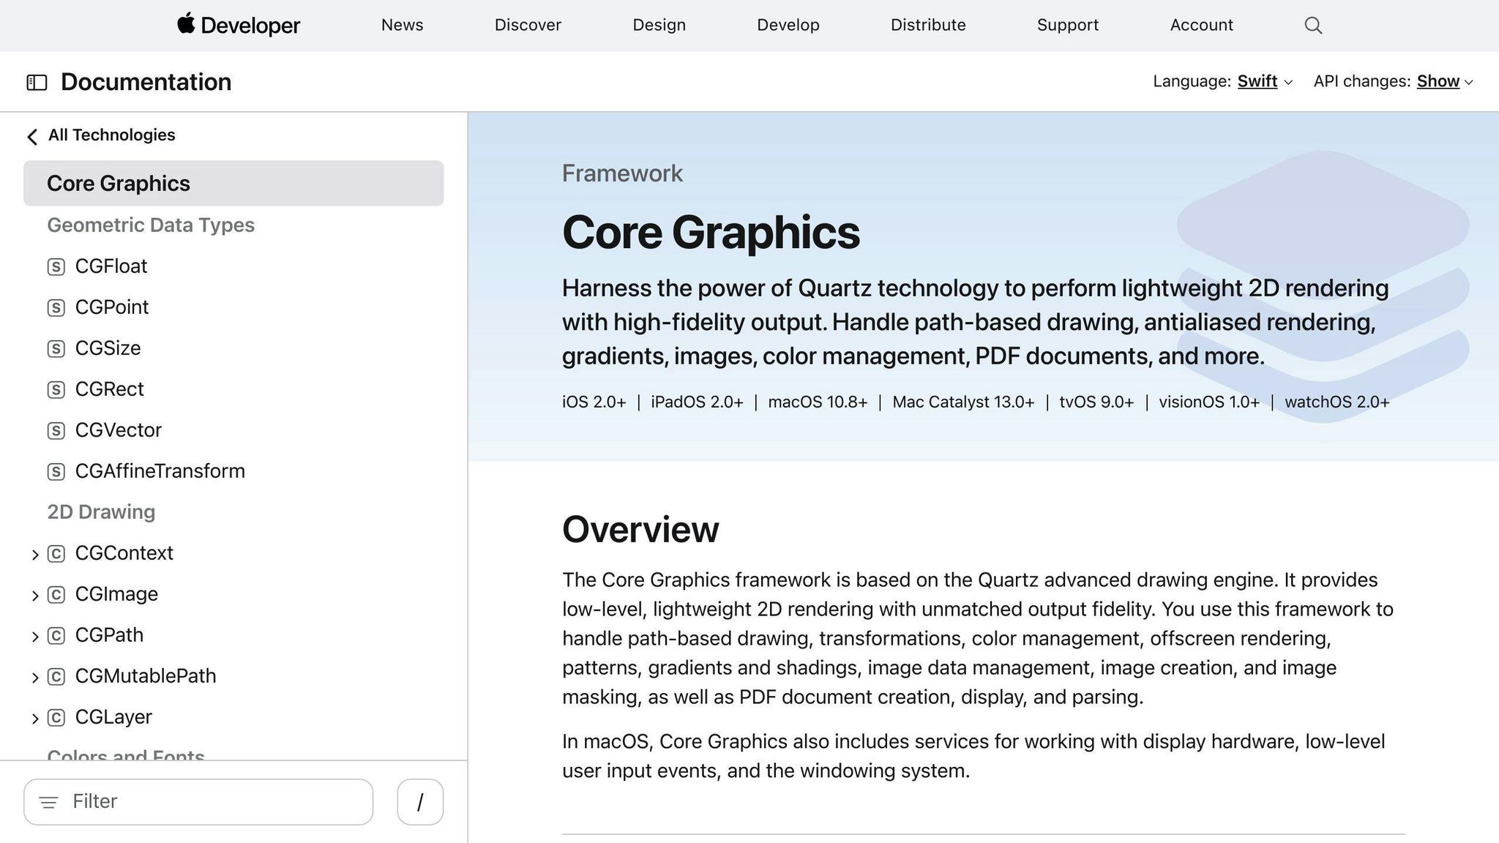Screen dimensions: 1499x843
Task: Click the Overview section heading
Action: pos(640,529)
